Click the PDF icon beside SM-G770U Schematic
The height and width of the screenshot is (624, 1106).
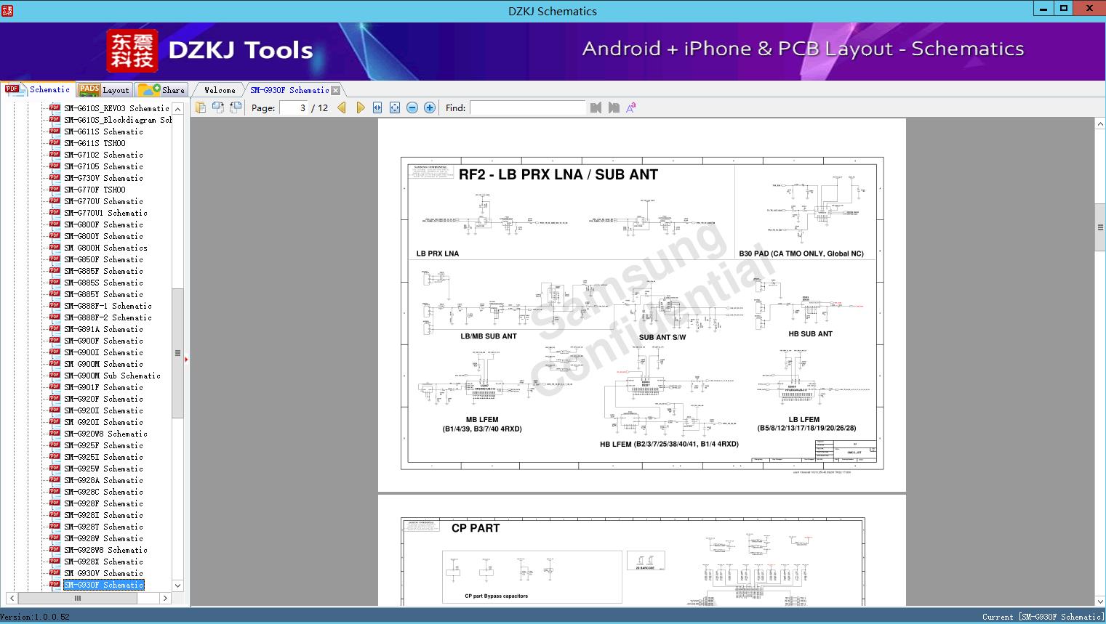click(55, 200)
